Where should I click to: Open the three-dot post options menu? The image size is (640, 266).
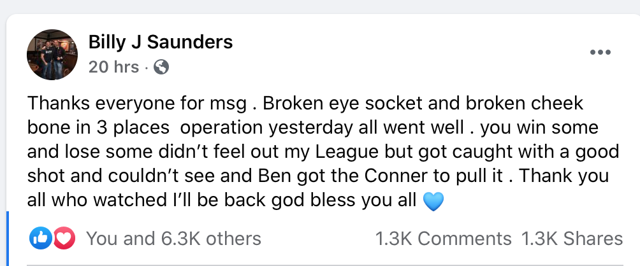point(600,52)
